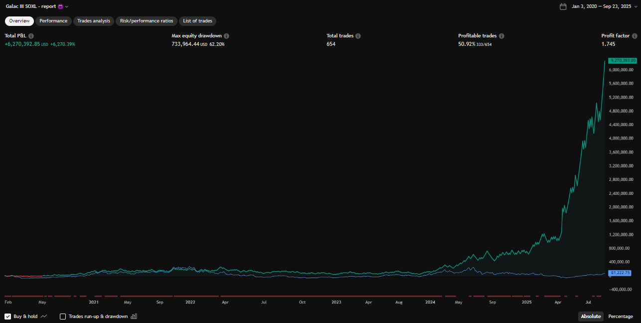Click the green 6,270,393.00 equity price label
This screenshot has height=323, width=641.
point(622,60)
